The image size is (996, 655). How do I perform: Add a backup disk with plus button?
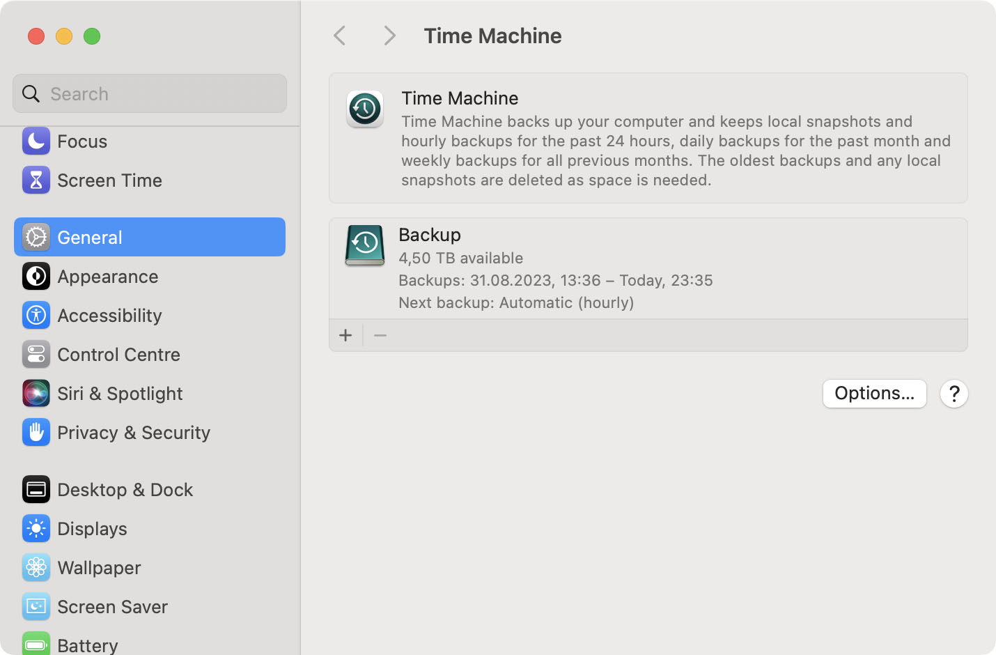(345, 335)
